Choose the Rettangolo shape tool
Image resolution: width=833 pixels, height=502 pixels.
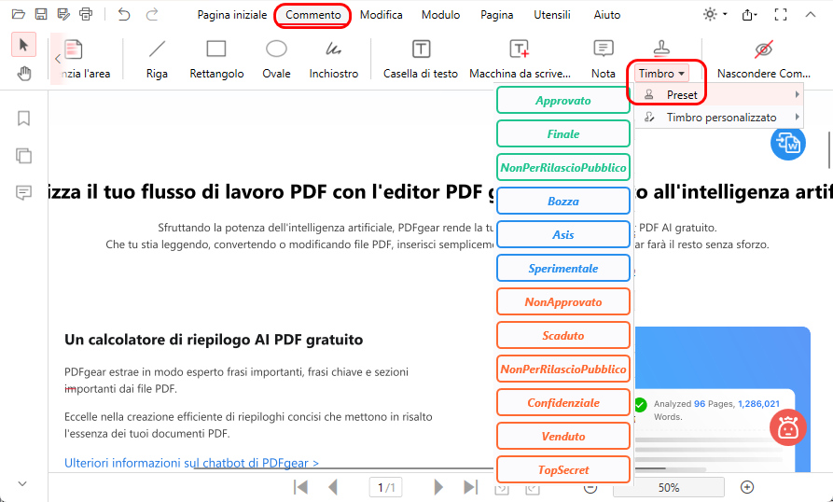pyautogui.click(x=216, y=60)
